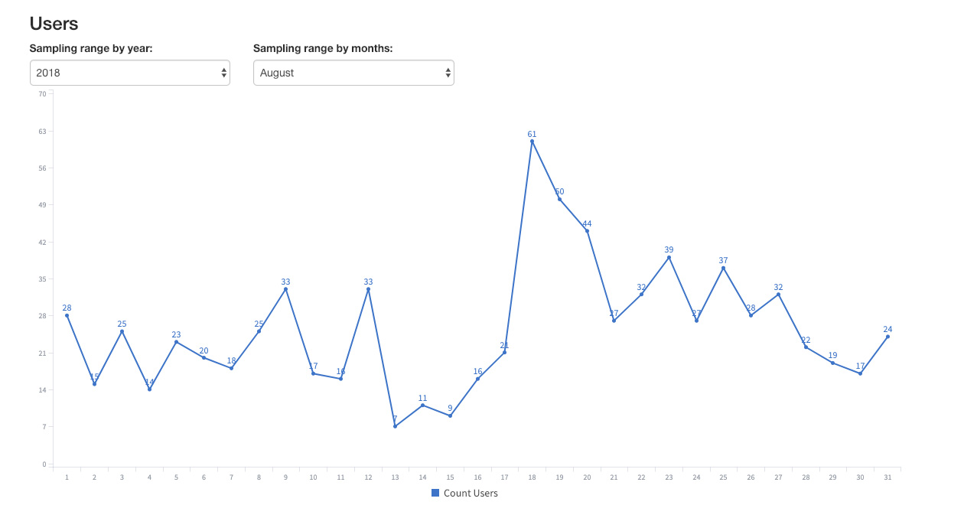Click the data point labeled 11
964x518 pixels.
pos(422,405)
